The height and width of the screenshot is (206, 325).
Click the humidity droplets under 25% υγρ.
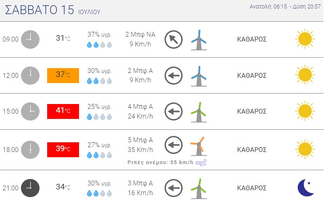pyautogui.click(x=99, y=117)
